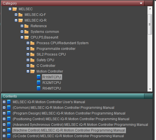Open the Category header dropdown arrow
The width and height of the screenshot is (156, 140).
click(x=141, y=3)
